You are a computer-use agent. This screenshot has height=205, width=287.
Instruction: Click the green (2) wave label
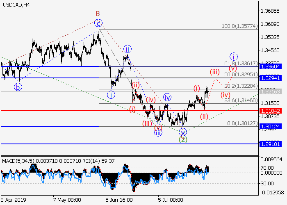tap(183, 139)
